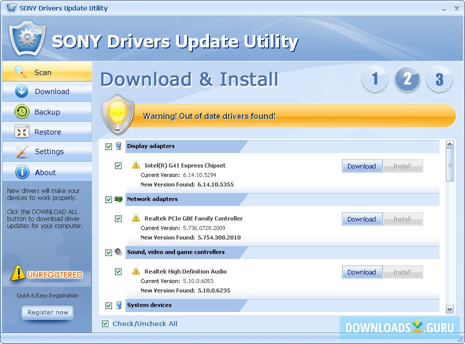Download the Realtek High Definition Audio driver
The width and height of the screenshot is (465, 344).
pos(362,272)
